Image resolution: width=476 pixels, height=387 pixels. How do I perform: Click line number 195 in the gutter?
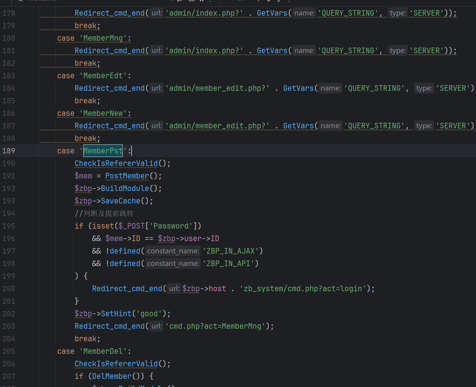pyautogui.click(x=9, y=226)
